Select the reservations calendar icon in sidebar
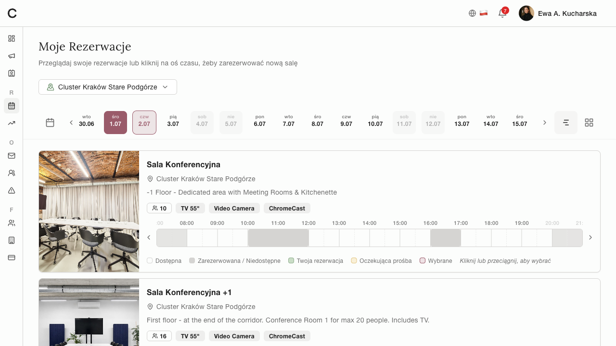The image size is (616, 346). tap(12, 106)
